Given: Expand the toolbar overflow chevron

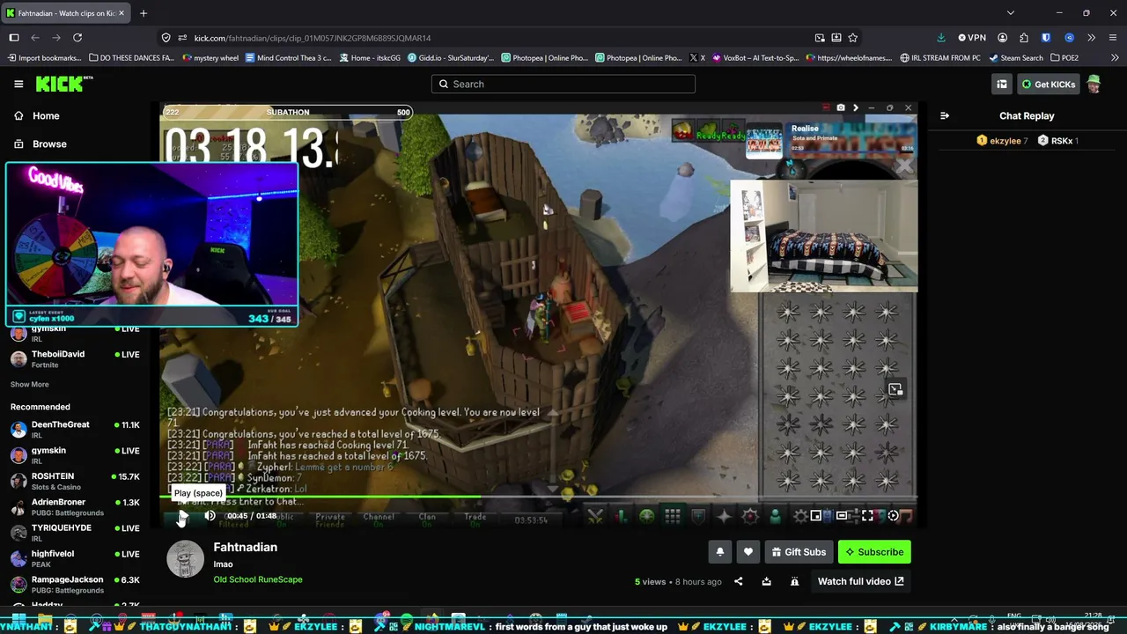Looking at the screenshot, I should pos(1091,38).
